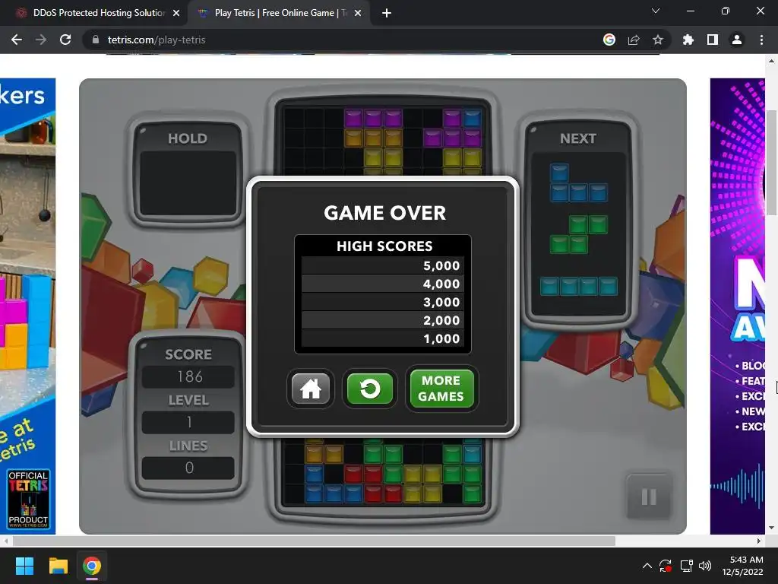Viewport: 778px width, 584px height.
Task: Open the volume speaker tray icon
Action: [x=704, y=566]
